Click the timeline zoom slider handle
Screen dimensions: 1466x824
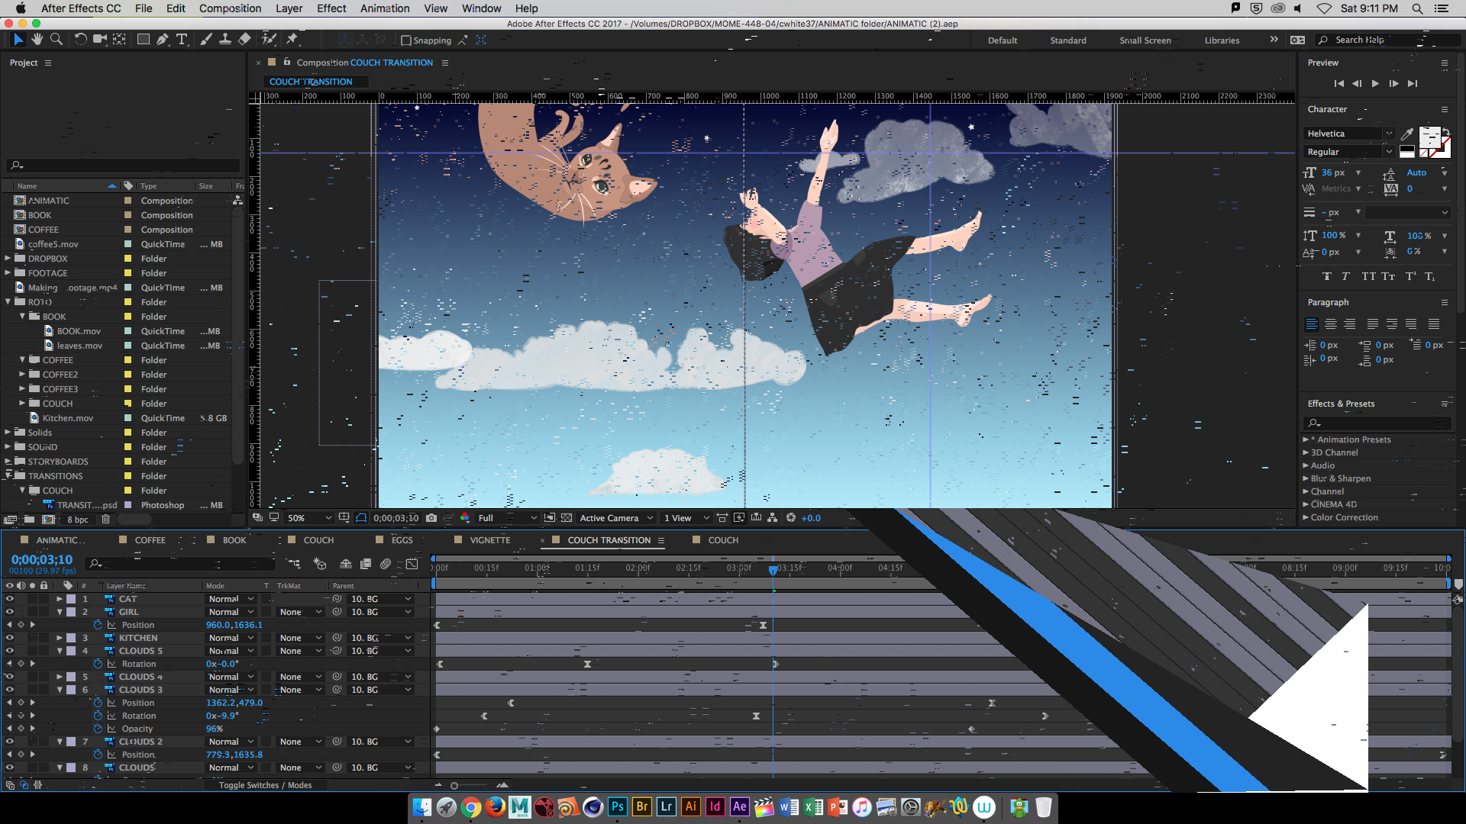point(454,786)
